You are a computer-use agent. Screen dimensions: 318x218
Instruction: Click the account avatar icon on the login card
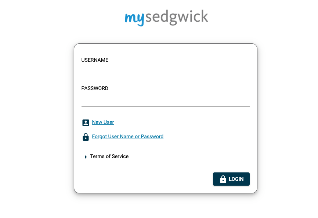(86, 122)
